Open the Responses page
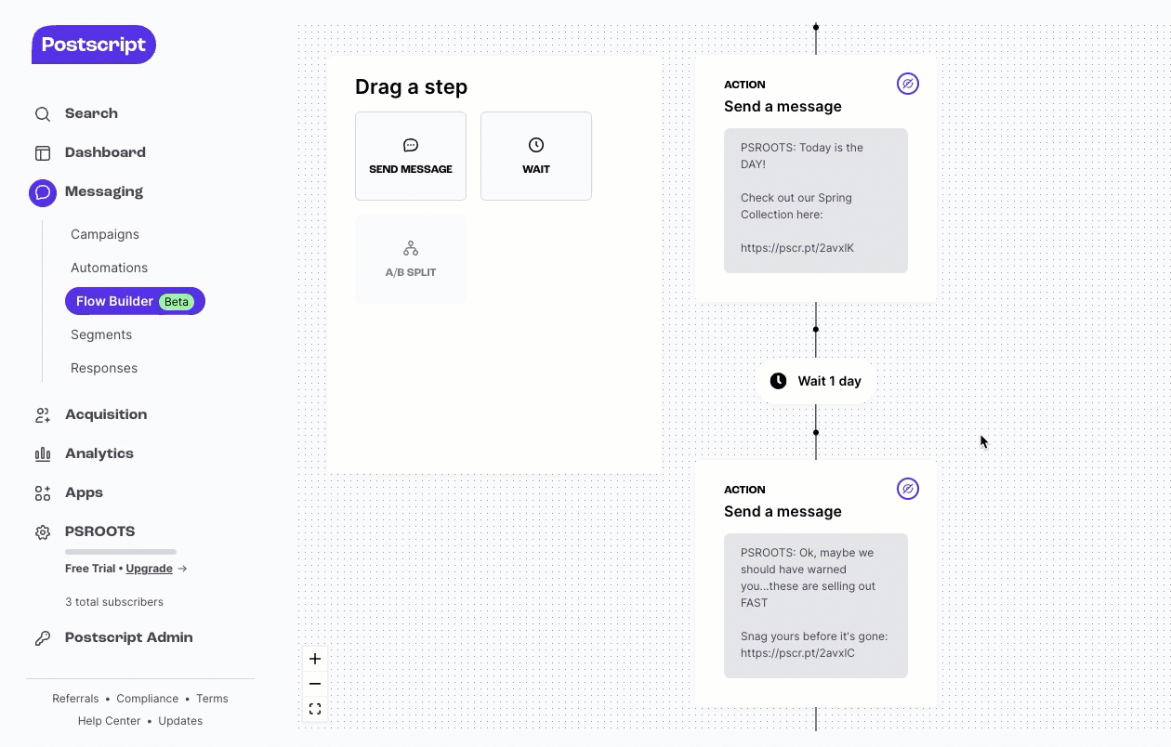The height and width of the screenshot is (747, 1171). point(104,368)
